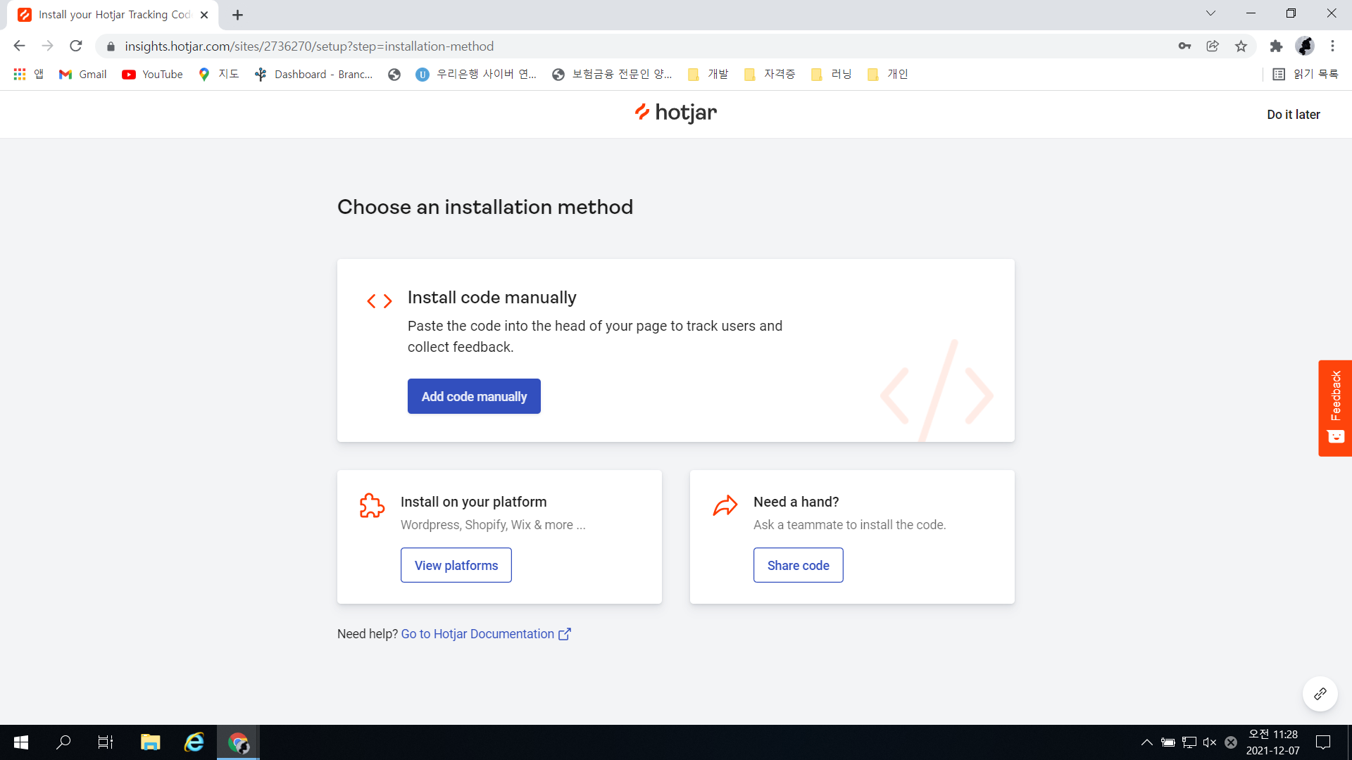The height and width of the screenshot is (760, 1352).
Task: Open Chrome three-dot menu
Action: (1332, 46)
